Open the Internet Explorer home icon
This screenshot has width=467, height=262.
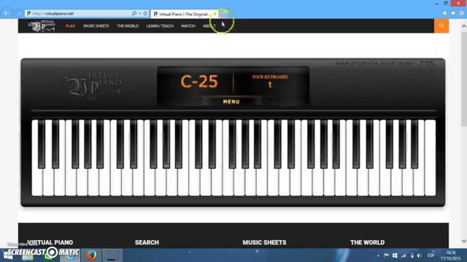pos(444,13)
